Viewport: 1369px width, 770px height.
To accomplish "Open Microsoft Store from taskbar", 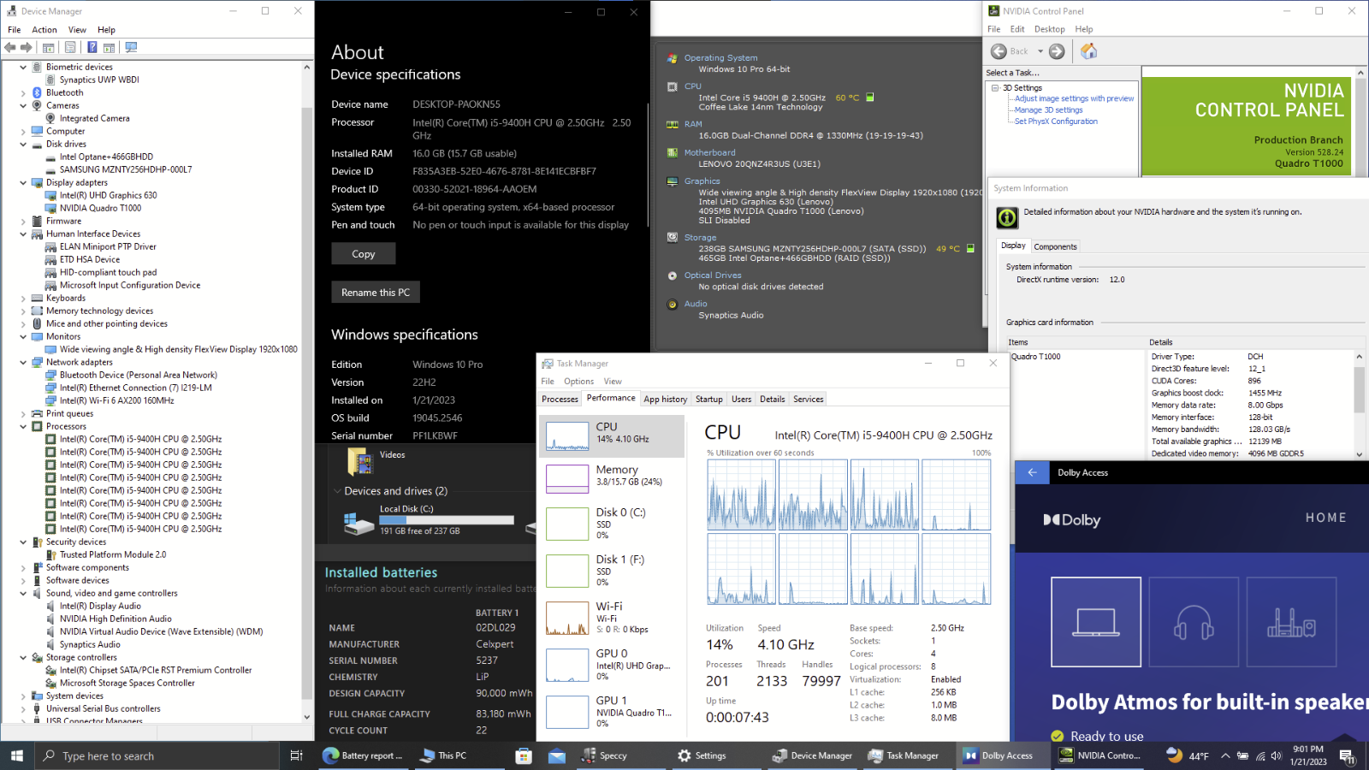I will coord(524,755).
